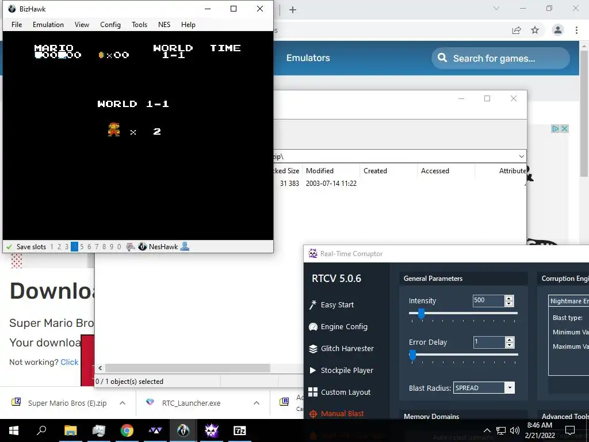This screenshot has width=589, height=442.
Task: Click the highlighted save slot 4
Action: tap(74, 246)
